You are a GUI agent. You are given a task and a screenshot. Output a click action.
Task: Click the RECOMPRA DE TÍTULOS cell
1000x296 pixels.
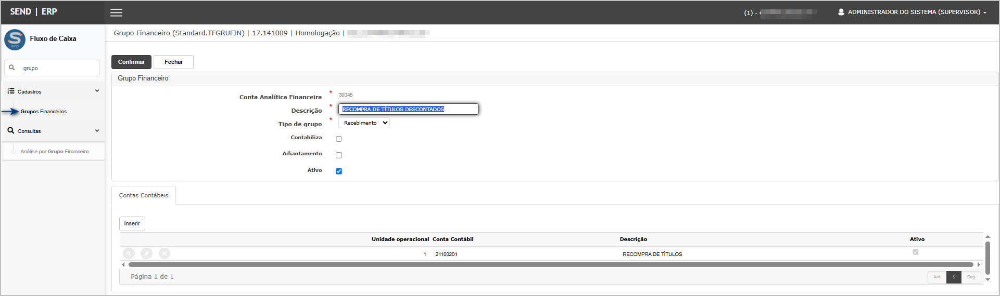(652, 254)
